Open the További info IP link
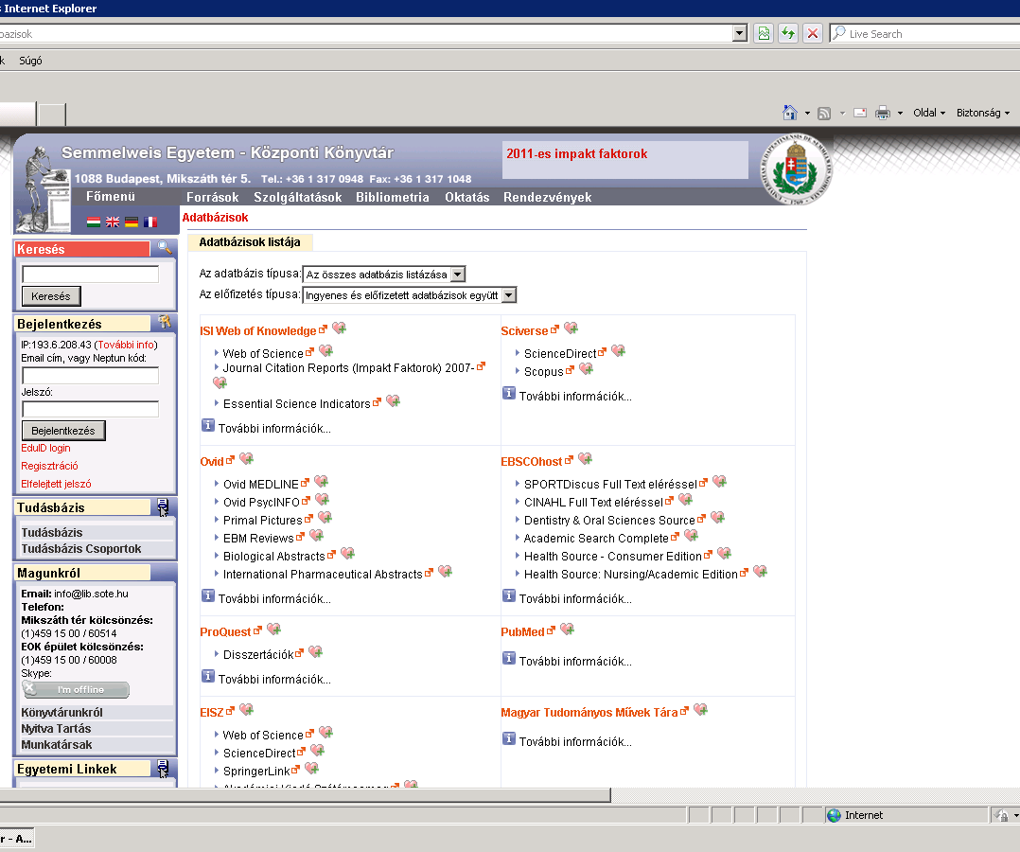Image resolution: width=1020 pixels, height=852 pixels. (126, 345)
